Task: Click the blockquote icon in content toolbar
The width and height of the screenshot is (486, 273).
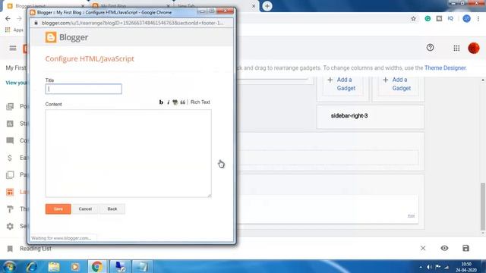Action: pos(182,102)
